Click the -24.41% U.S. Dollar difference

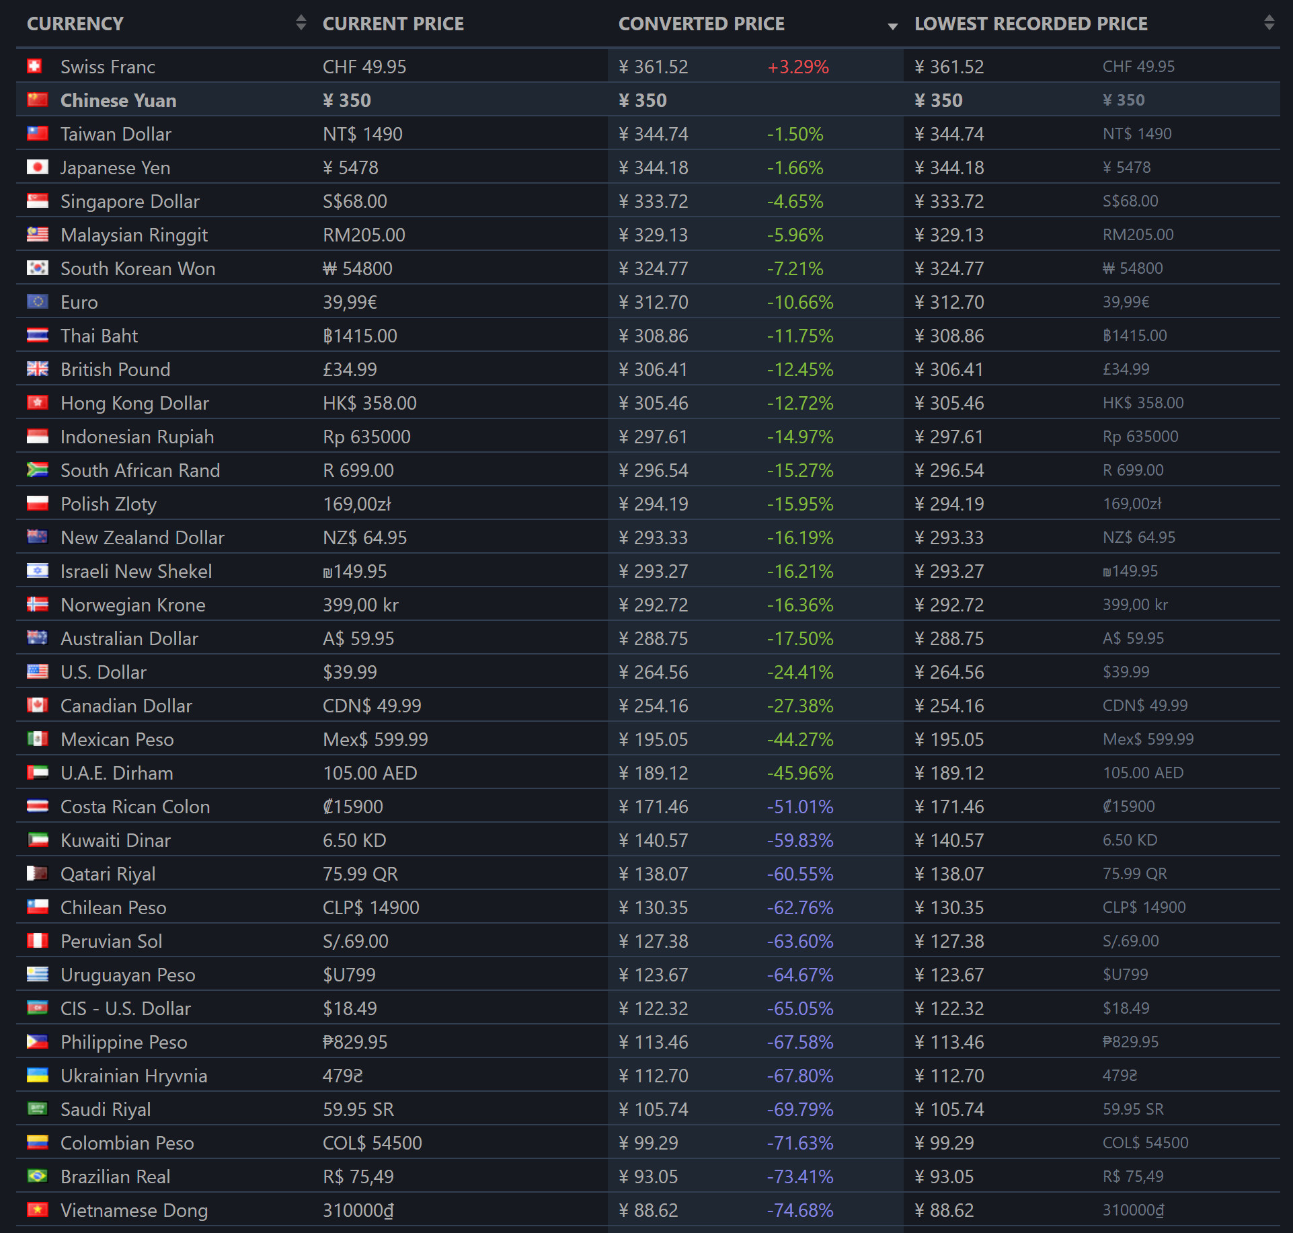tap(800, 672)
